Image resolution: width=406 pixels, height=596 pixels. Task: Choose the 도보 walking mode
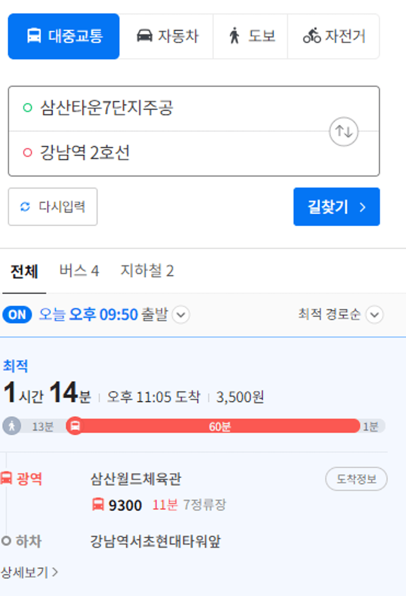pyautogui.click(x=250, y=36)
